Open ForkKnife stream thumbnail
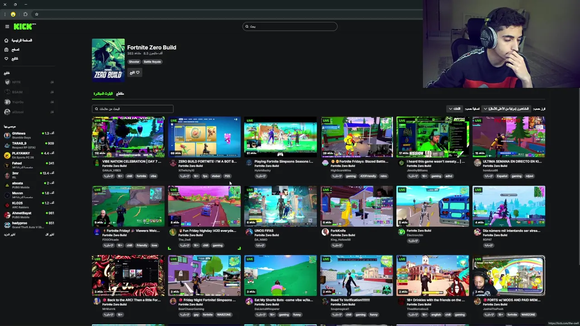Screen dimensions: 580x326 (357, 206)
